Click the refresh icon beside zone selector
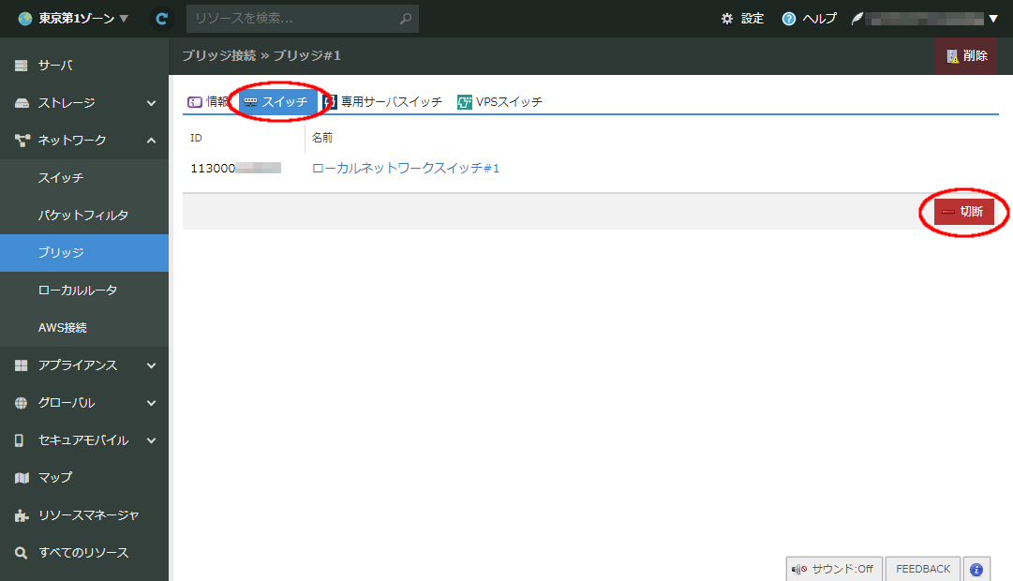The height and width of the screenshot is (581, 1013). [x=162, y=19]
